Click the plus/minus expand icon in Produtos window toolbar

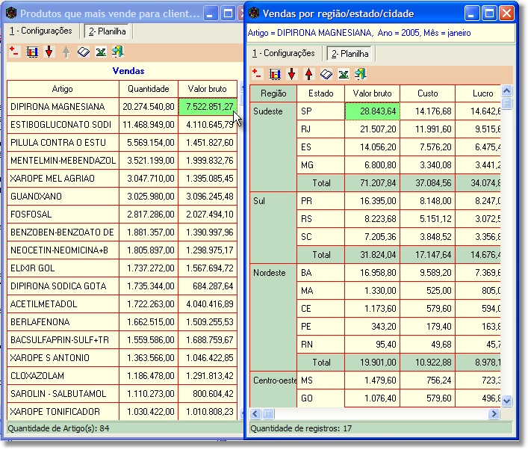[x=14, y=52]
